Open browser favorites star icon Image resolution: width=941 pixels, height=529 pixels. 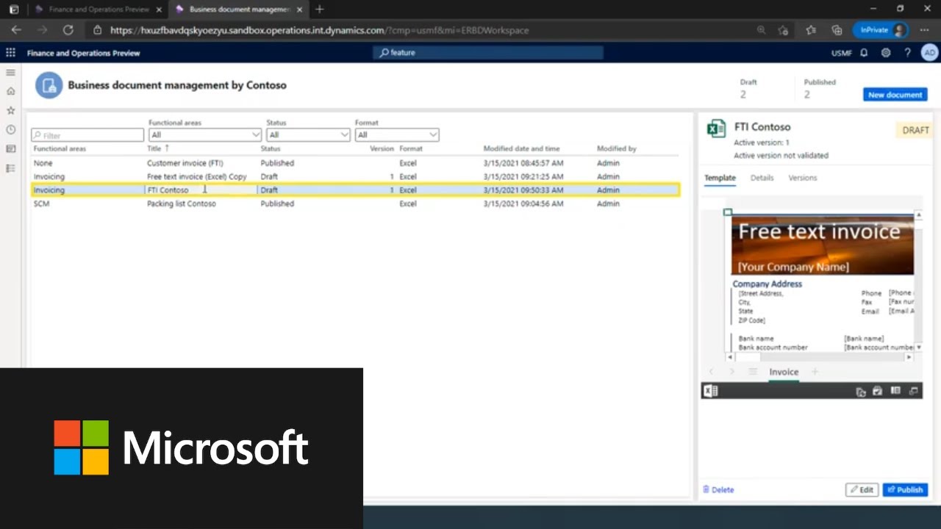point(810,30)
